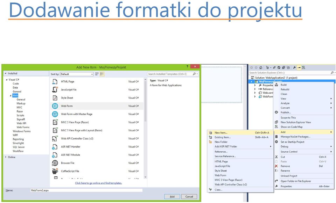Click the Search Solution Explorer field

click(x=292, y=73)
